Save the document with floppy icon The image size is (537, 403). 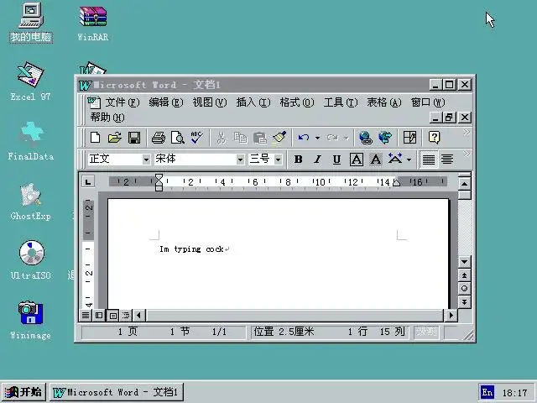point(134,138)
